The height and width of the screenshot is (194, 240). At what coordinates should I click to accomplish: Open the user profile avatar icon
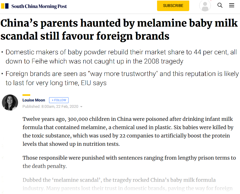point(205,6)
